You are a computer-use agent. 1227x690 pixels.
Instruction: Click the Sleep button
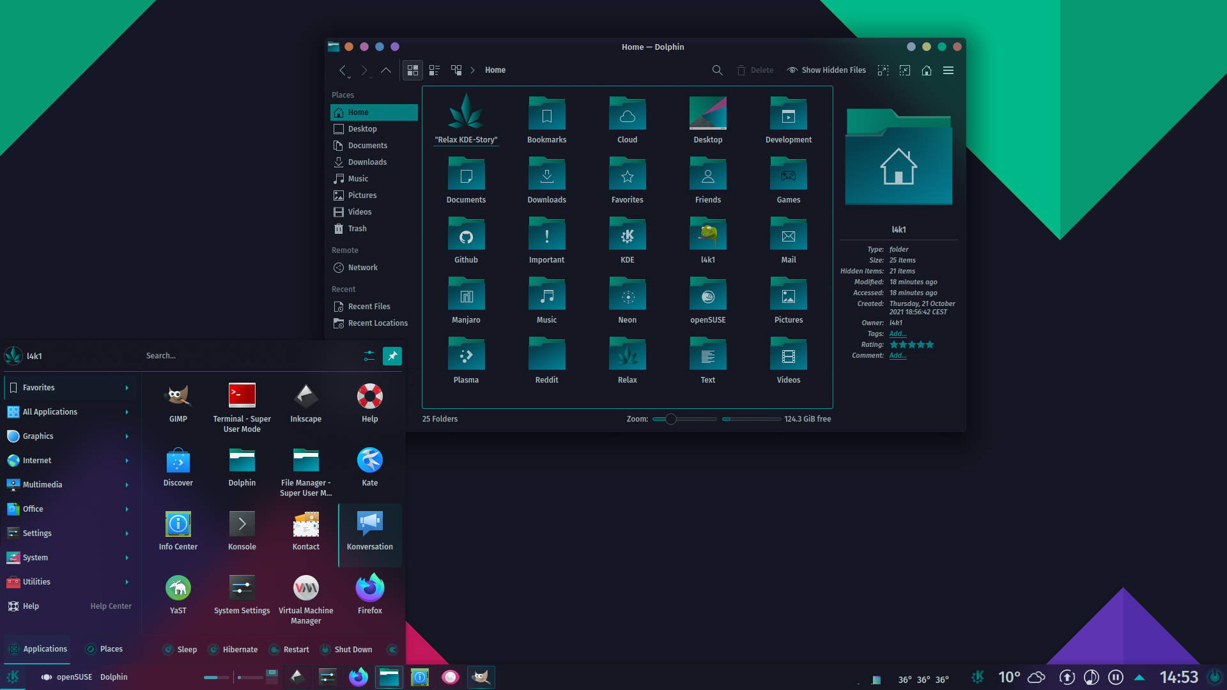(x=180, y=650)
